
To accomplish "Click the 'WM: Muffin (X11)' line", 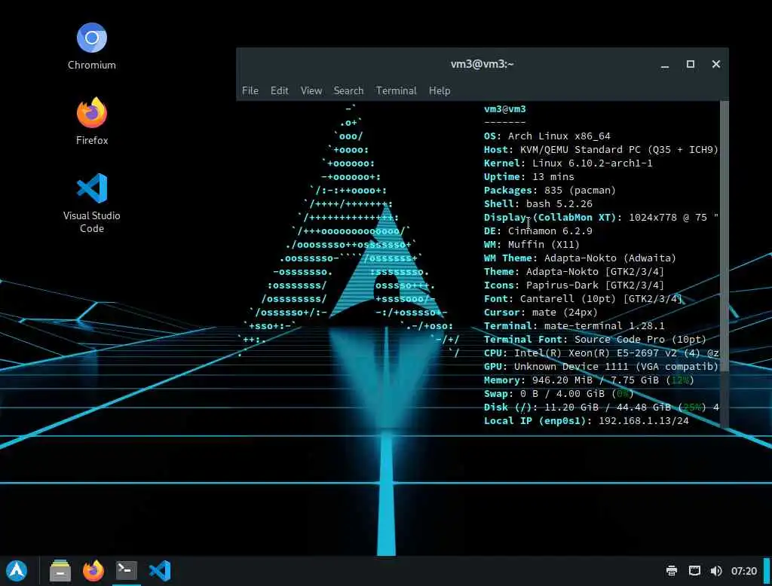I will [532, 244].
